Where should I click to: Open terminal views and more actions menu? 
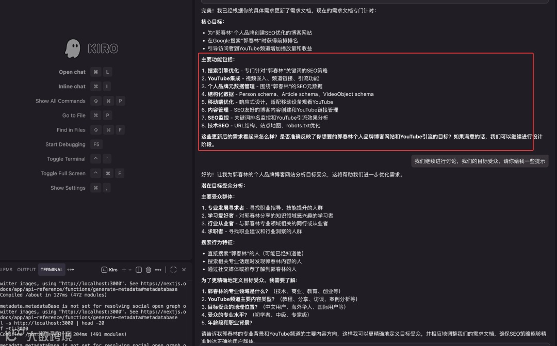[158, 270]
